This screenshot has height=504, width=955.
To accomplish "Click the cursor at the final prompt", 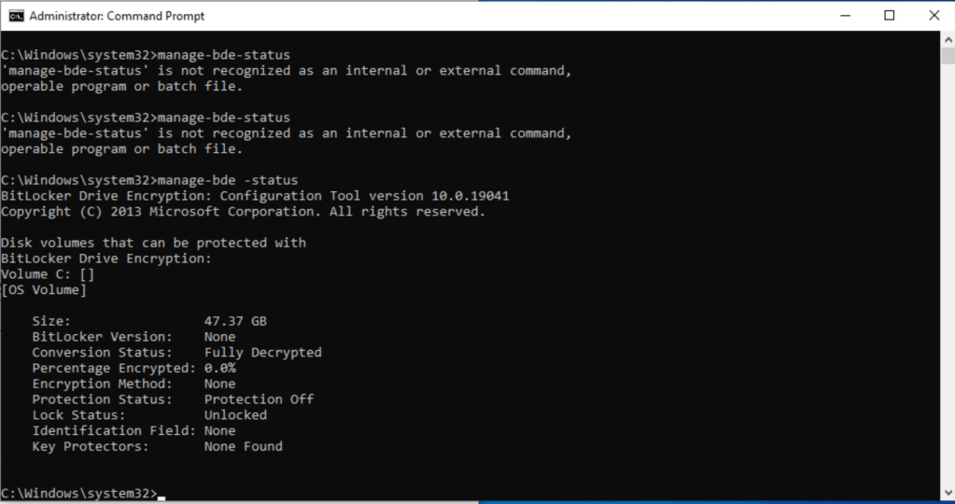I will click(x=162, y=494).
